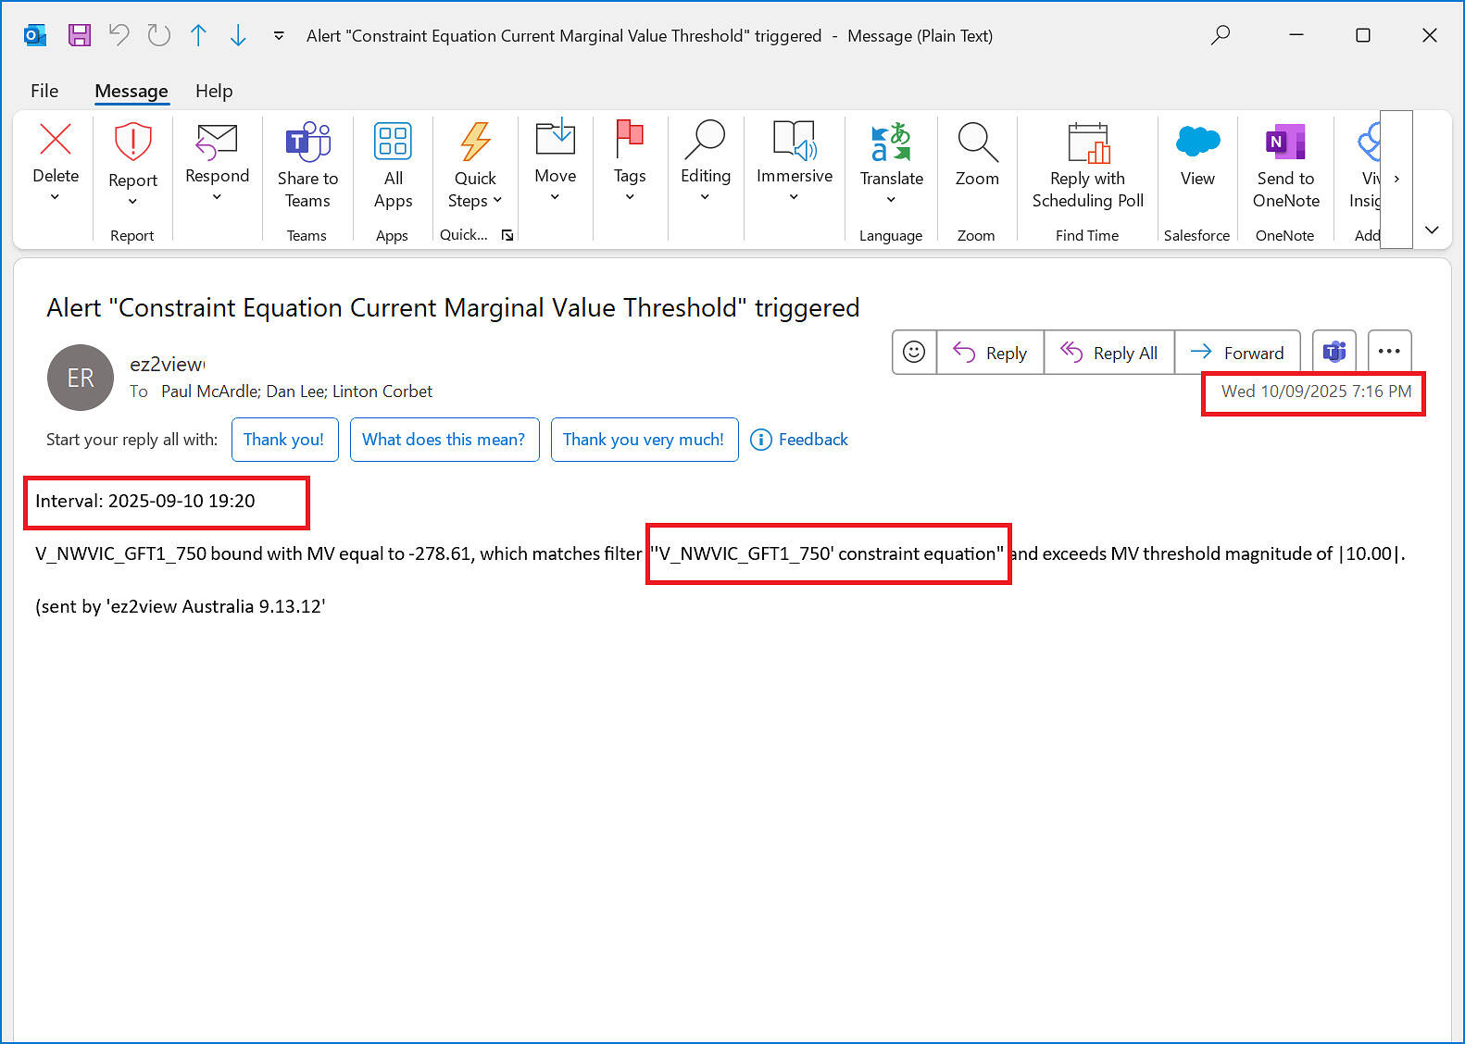The height and width of the screenshot is (1044, 1465).
Task: Click the Salesforce View cloud icon
Action: (x=1197, y=142)
